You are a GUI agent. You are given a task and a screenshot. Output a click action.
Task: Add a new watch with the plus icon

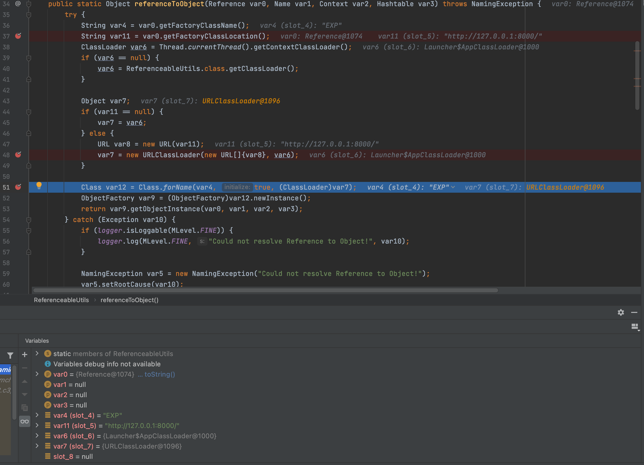click(25, 355)
